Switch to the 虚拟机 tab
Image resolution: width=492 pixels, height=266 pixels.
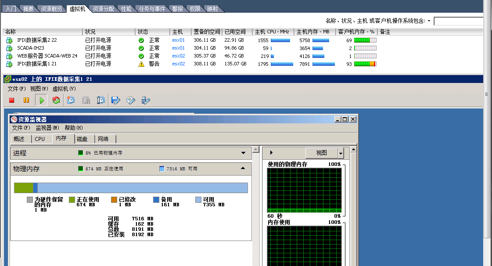tap(77, 9)
